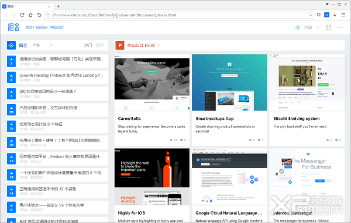The image size is (351, 223).
Task: Click the Sticotti bookshelf preview image
Action: pyautogui.click(x=307, y=83)
